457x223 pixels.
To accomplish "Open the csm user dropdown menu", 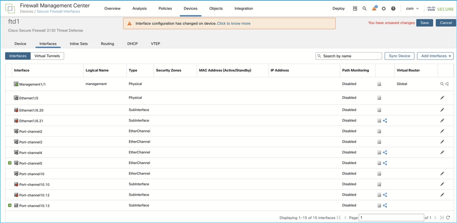I will (413, 9).
